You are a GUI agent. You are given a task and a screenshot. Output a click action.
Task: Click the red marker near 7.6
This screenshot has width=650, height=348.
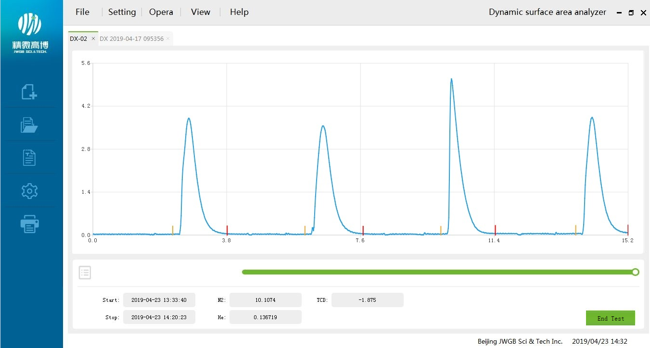[363, 230]
